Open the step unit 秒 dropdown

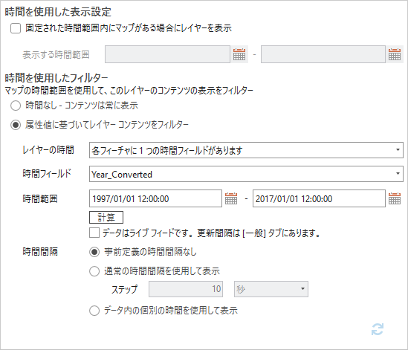[271, 289]
